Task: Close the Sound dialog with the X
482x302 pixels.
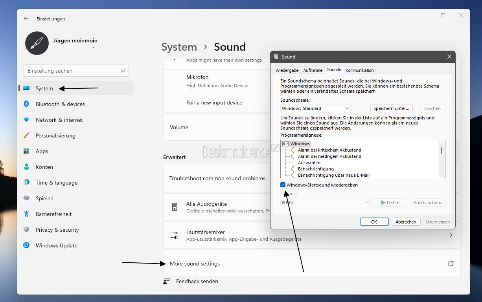Action: coord(449,57)
